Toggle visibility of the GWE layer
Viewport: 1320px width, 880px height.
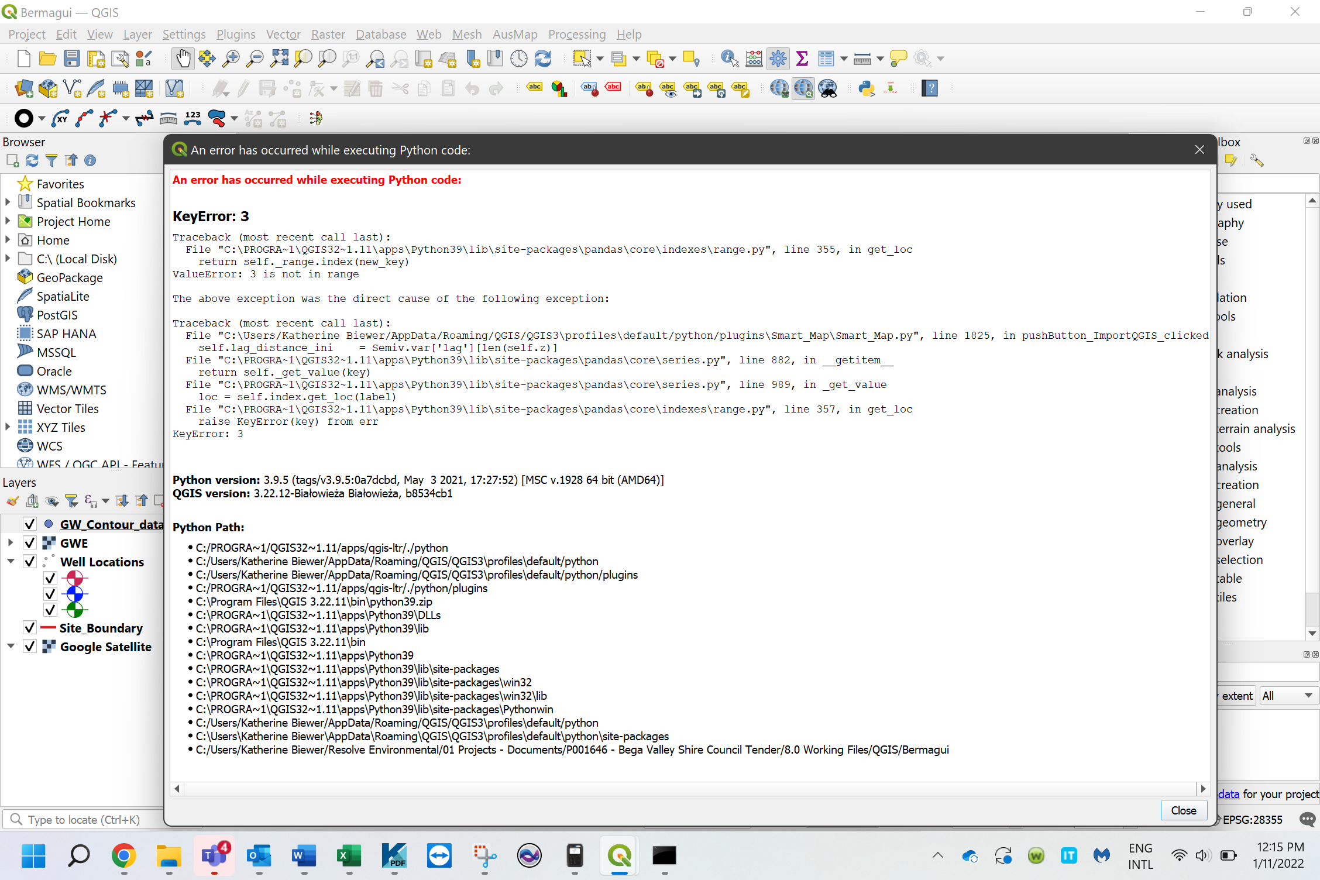point(30,542)
